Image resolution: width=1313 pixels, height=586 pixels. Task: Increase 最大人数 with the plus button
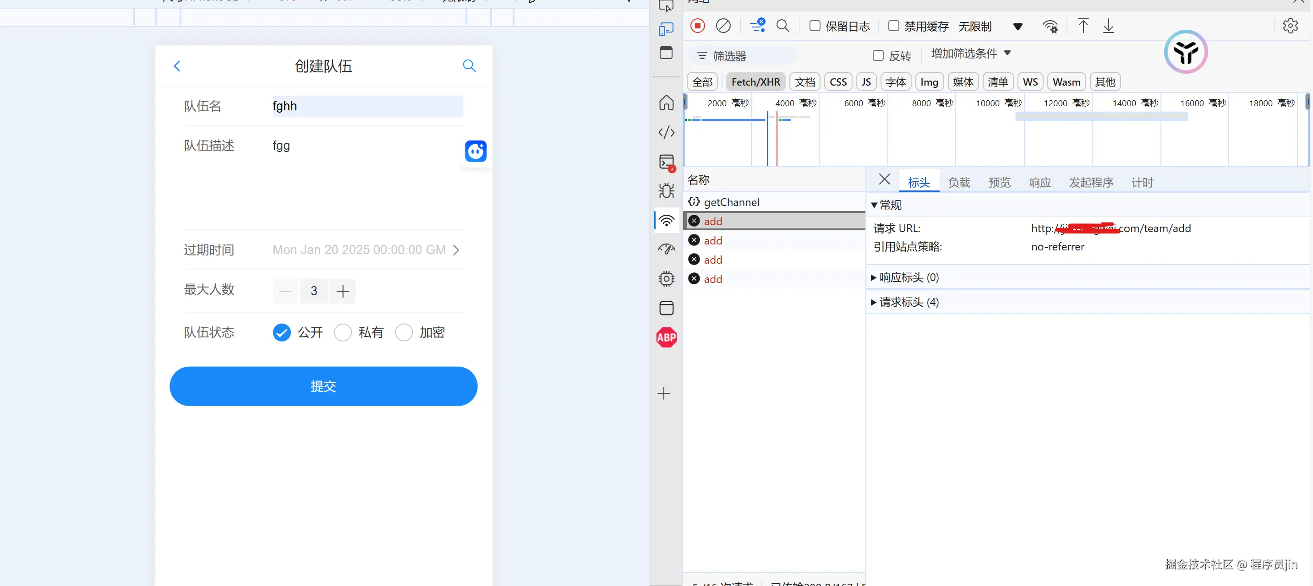pyautogui.click(x=343, y=291)
